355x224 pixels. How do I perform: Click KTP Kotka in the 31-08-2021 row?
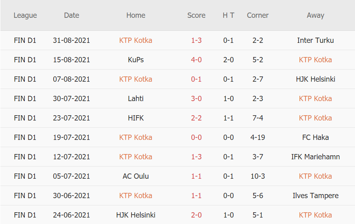pos(136,40)
